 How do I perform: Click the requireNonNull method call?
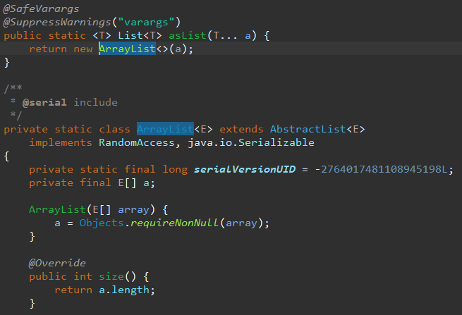(175, 223)
